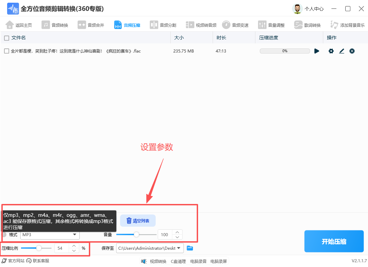Preview the 疯狂的赛车 audio file
368x267 pixels.
[317, 51]
